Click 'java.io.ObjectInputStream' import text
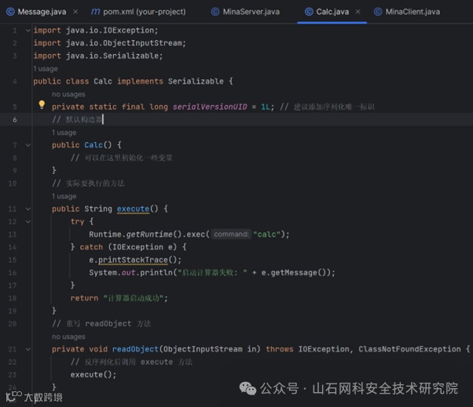Screen dimensions: 473x407 (x=124, y=43)
